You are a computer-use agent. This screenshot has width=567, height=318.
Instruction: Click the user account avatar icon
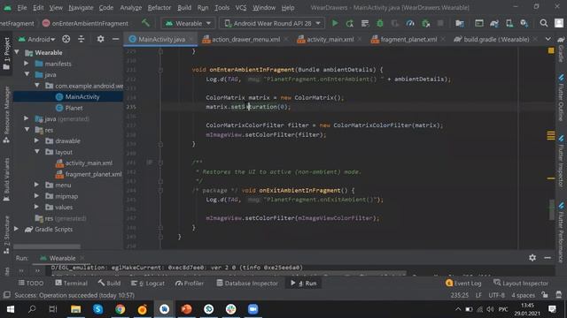tap(559, 24)
